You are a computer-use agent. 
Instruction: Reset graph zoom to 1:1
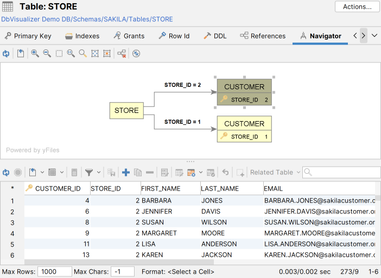(x=71, y=53)
